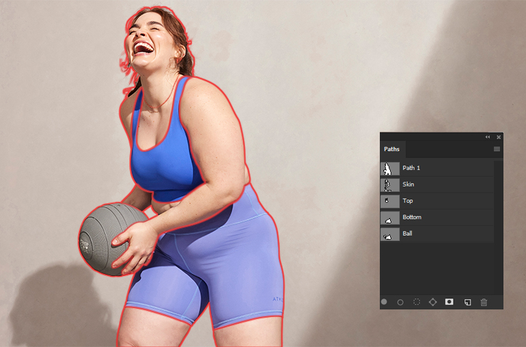Load path as a selection

(x=417, y=302)
